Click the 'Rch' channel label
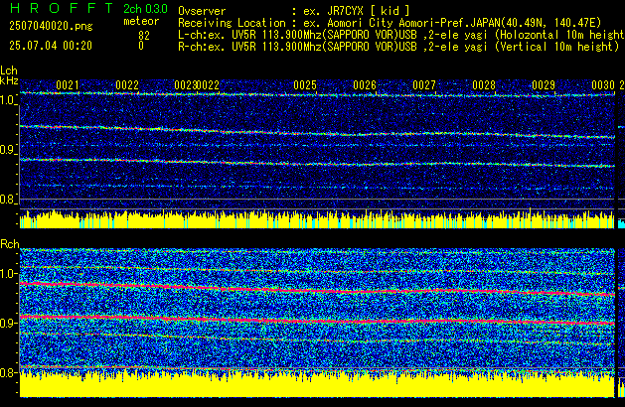625x407 pixels. tap(10, 244)
